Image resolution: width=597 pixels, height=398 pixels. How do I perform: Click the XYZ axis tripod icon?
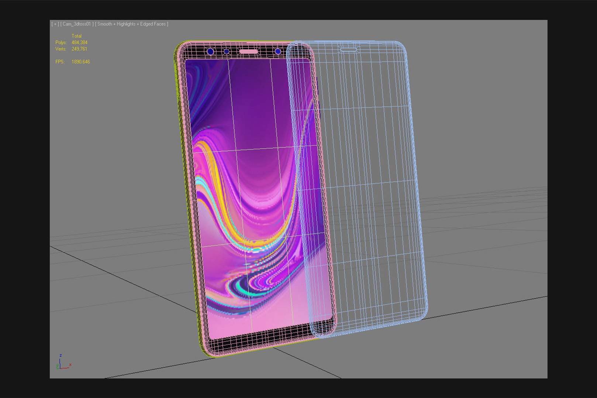point(63,362)
